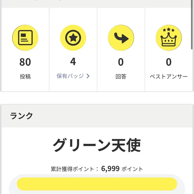Click the zero count above 回答

pos(121,62)
